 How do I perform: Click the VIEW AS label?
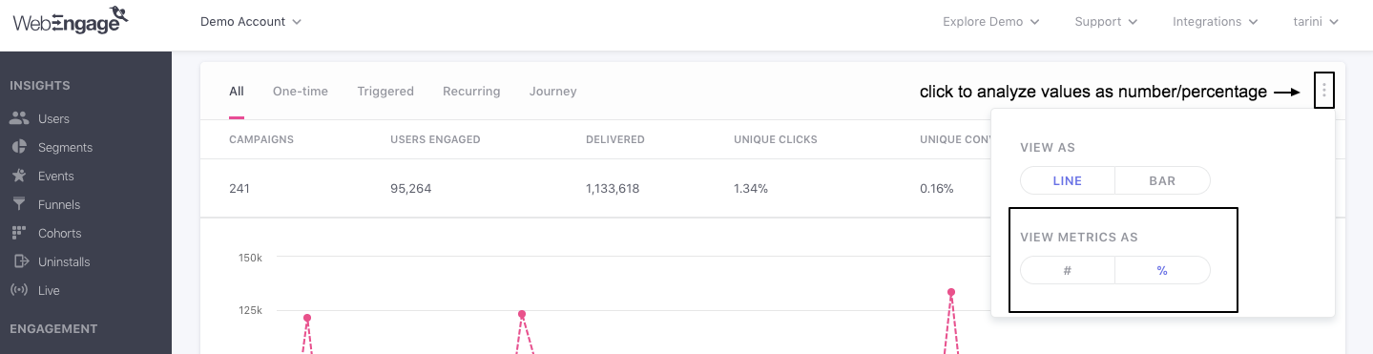tap(1048, 148)
